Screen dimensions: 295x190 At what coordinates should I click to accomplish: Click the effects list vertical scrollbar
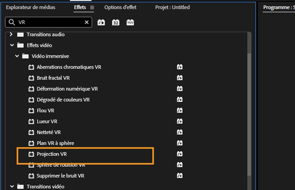(249, 107)
